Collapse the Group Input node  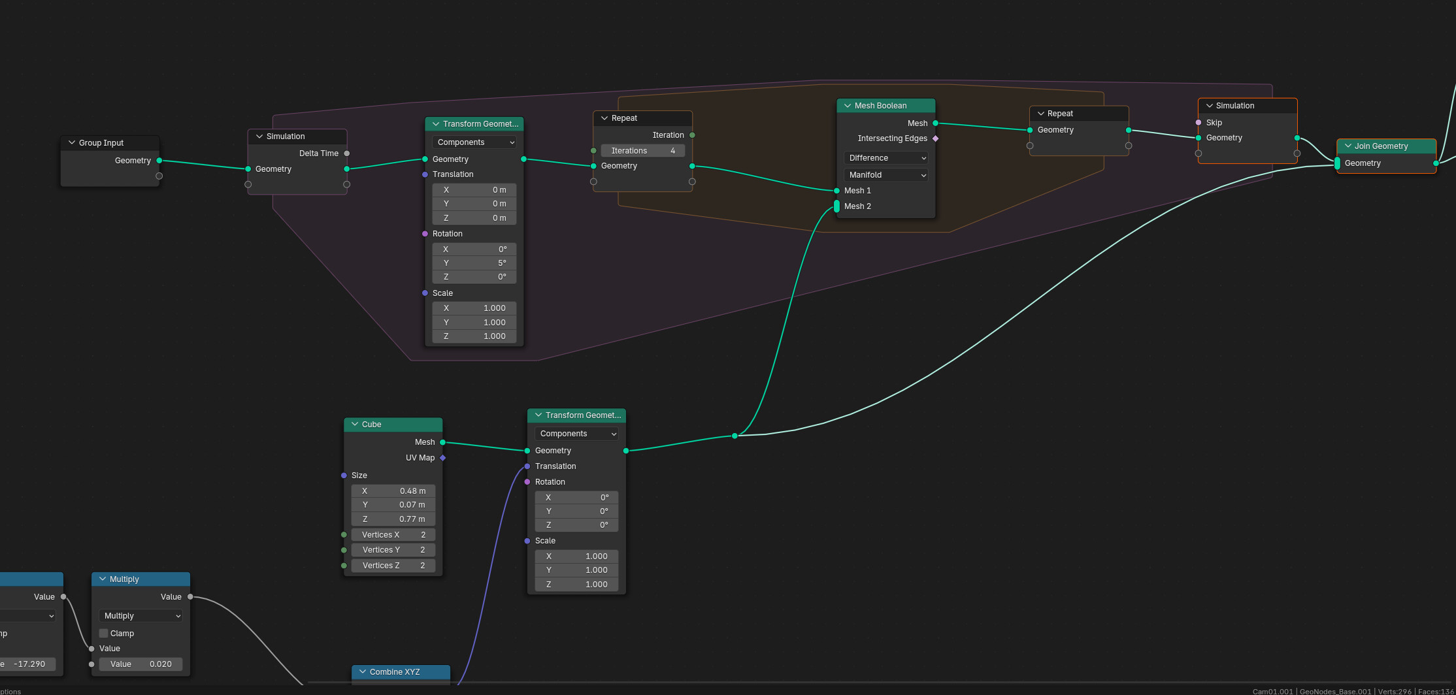(x=72, y=142)
